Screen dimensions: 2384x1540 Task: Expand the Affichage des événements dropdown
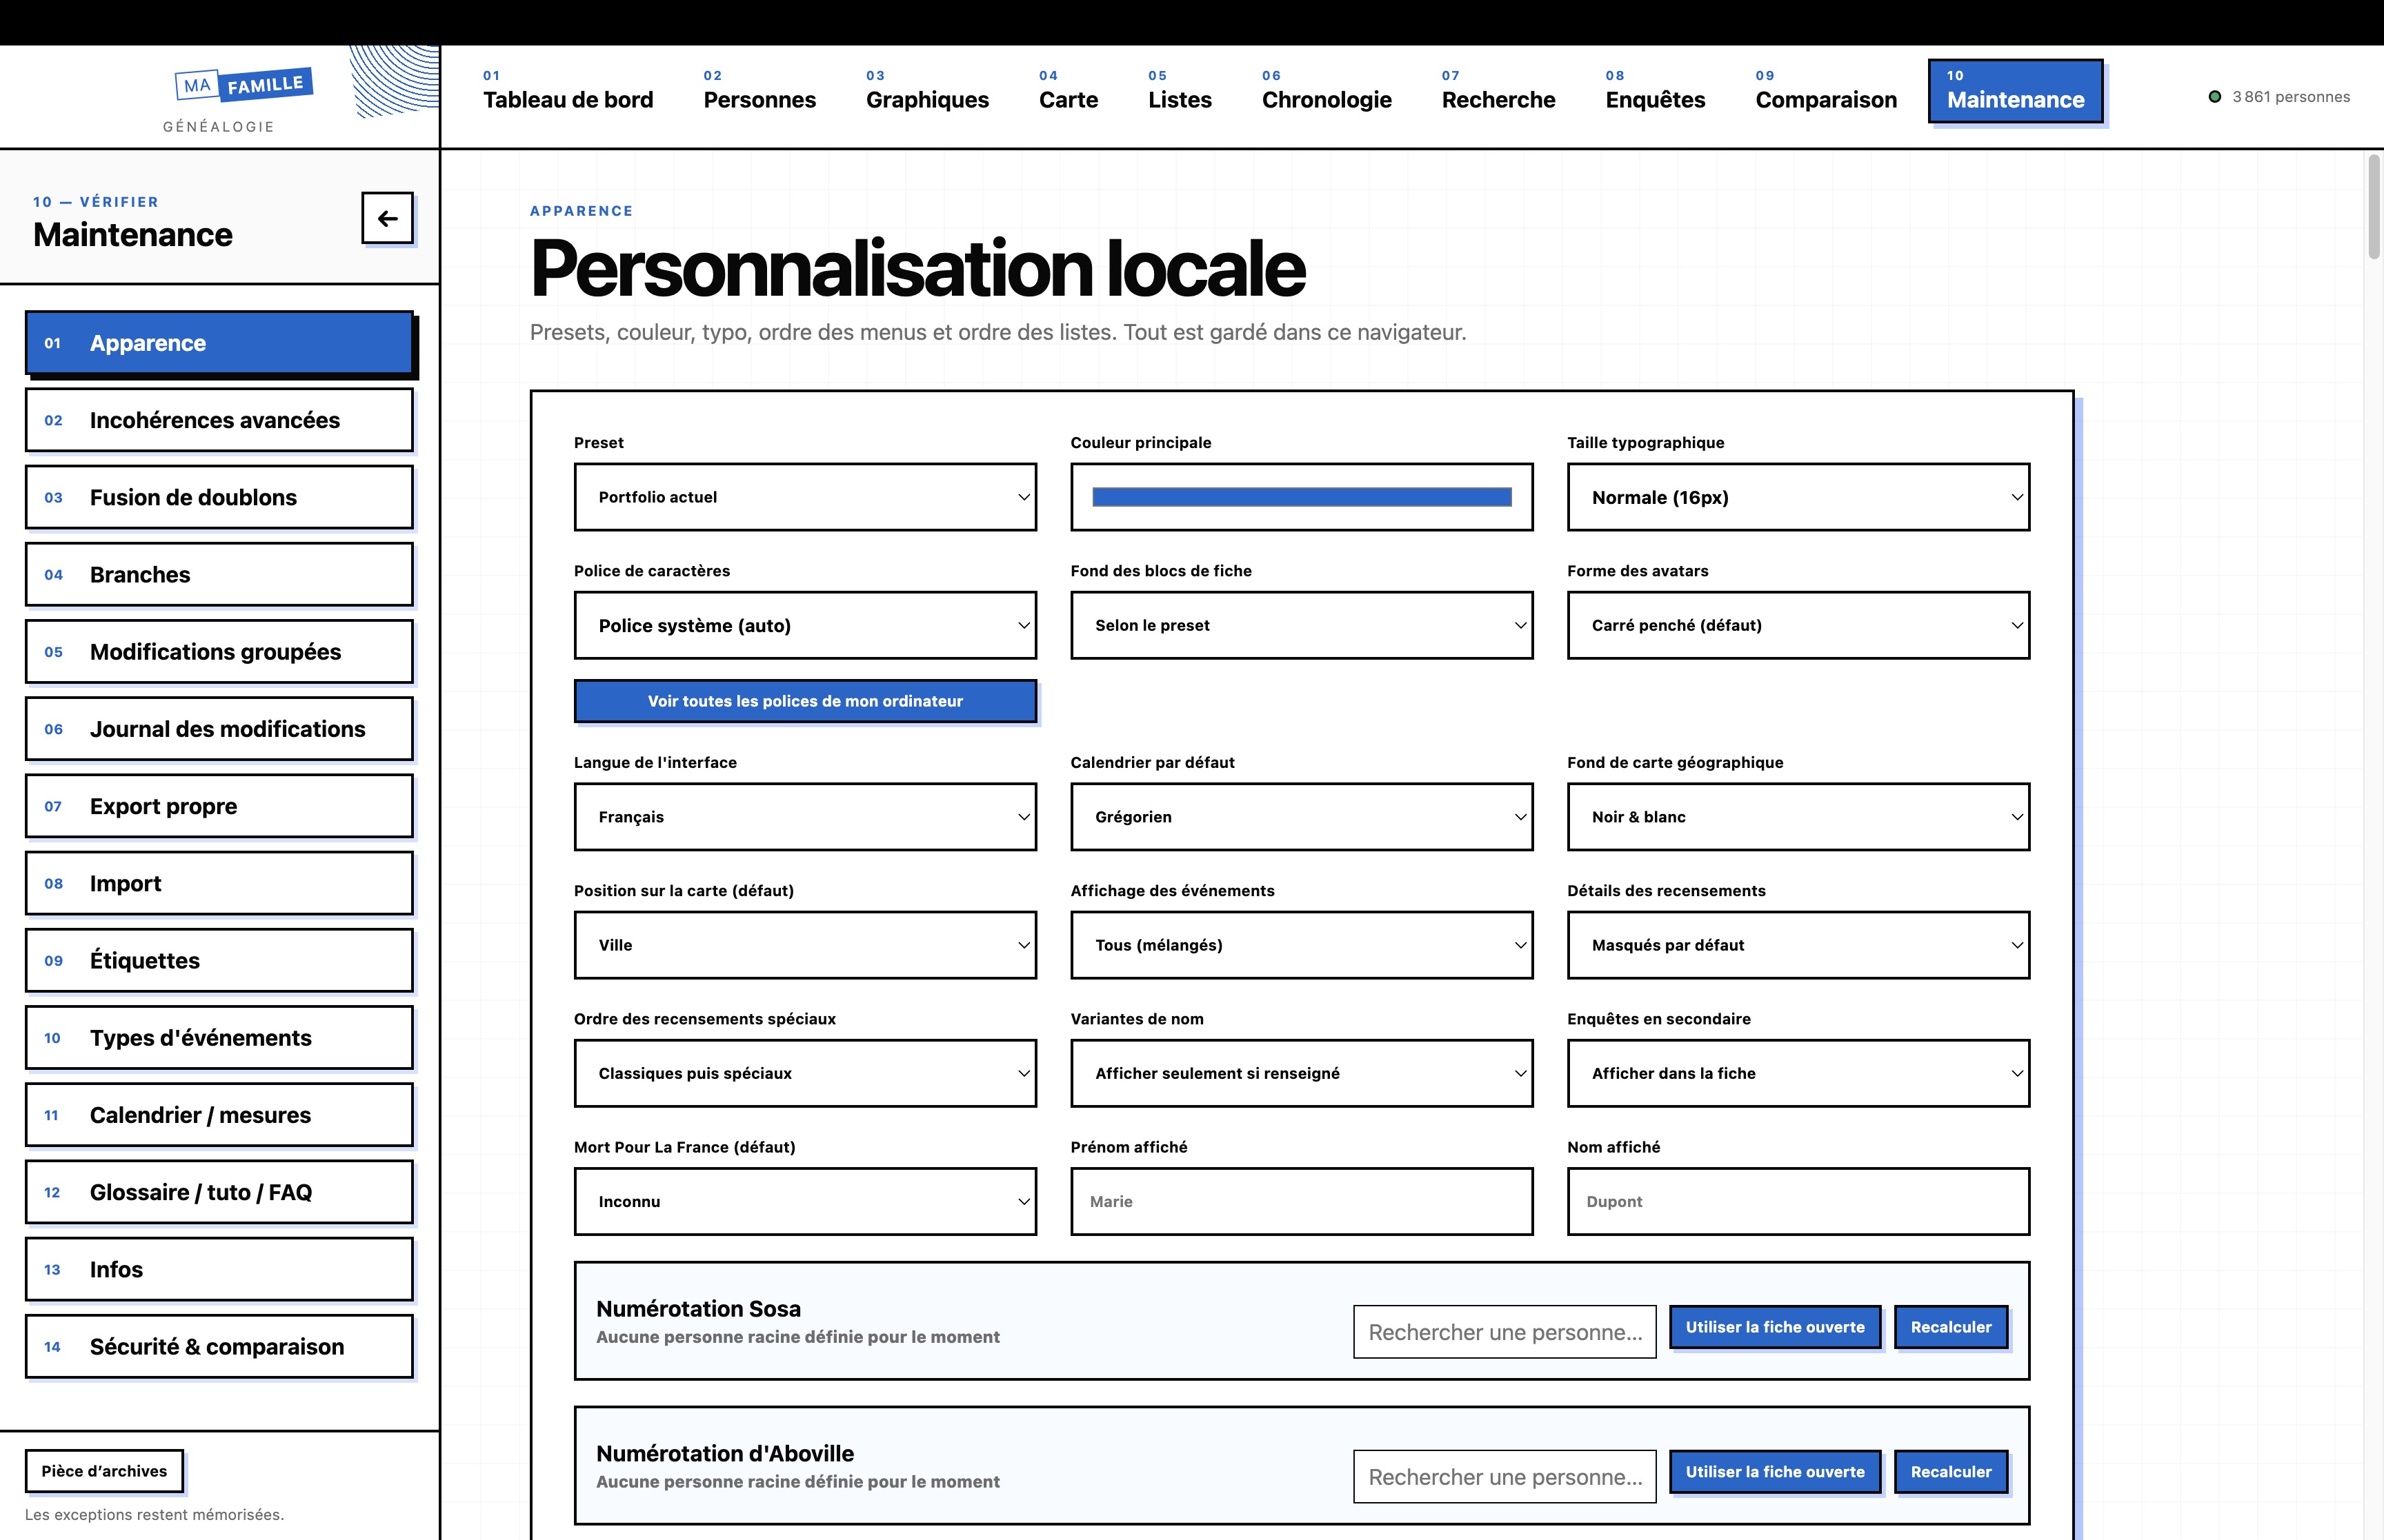pyautogui.click(x=1302, y=945)
